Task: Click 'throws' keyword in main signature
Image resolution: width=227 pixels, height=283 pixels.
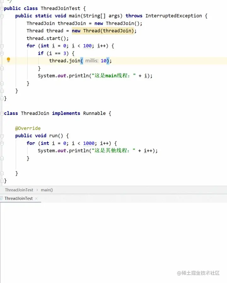Action: pos(134,16)
